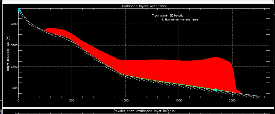Click the 2000 tick on the distance axis
The height and width of the screenshot is (114, 275).
[x=232, y=100]
